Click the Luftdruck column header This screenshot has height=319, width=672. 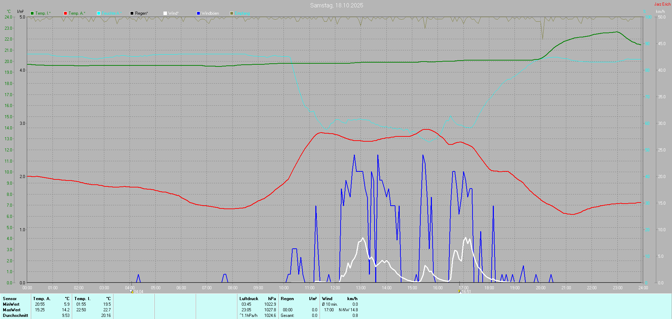[x=249, y=299]
